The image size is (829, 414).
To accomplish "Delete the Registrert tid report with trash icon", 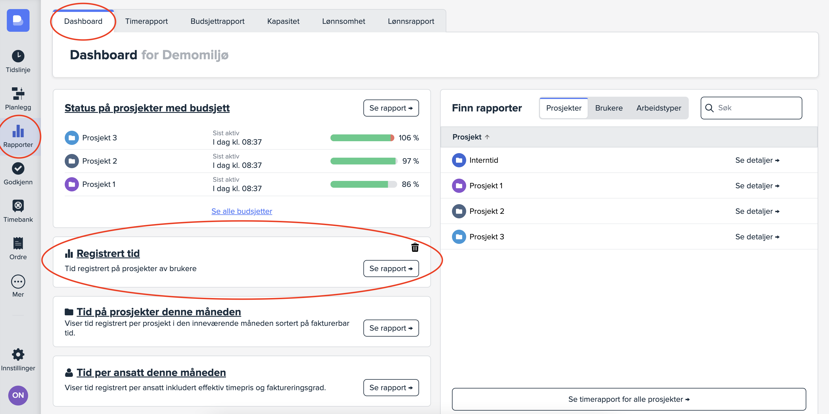I will pyautogui.click(x=415, y=247).
